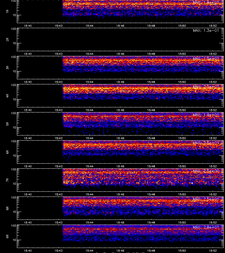
Task: Select the MAX: 1.3e-01 readout
Action: pos(206,30)
